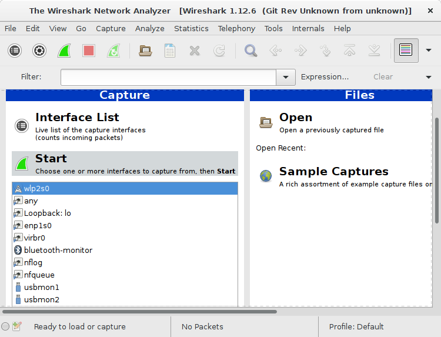Image resolution: width=441 pixels, height=337 pixels.
Task: Click the USB icon beside usbmon1
Action: (x=18, y=287)
